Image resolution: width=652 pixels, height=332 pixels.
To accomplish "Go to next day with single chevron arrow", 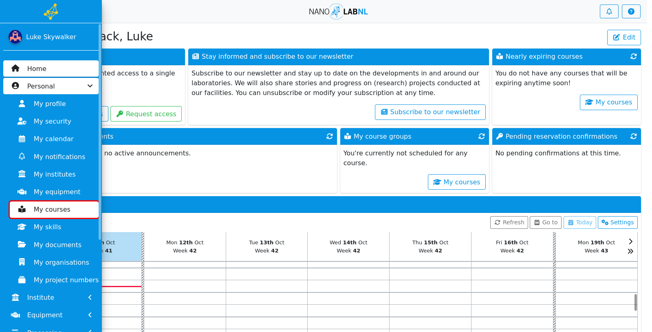I will 630,241.
